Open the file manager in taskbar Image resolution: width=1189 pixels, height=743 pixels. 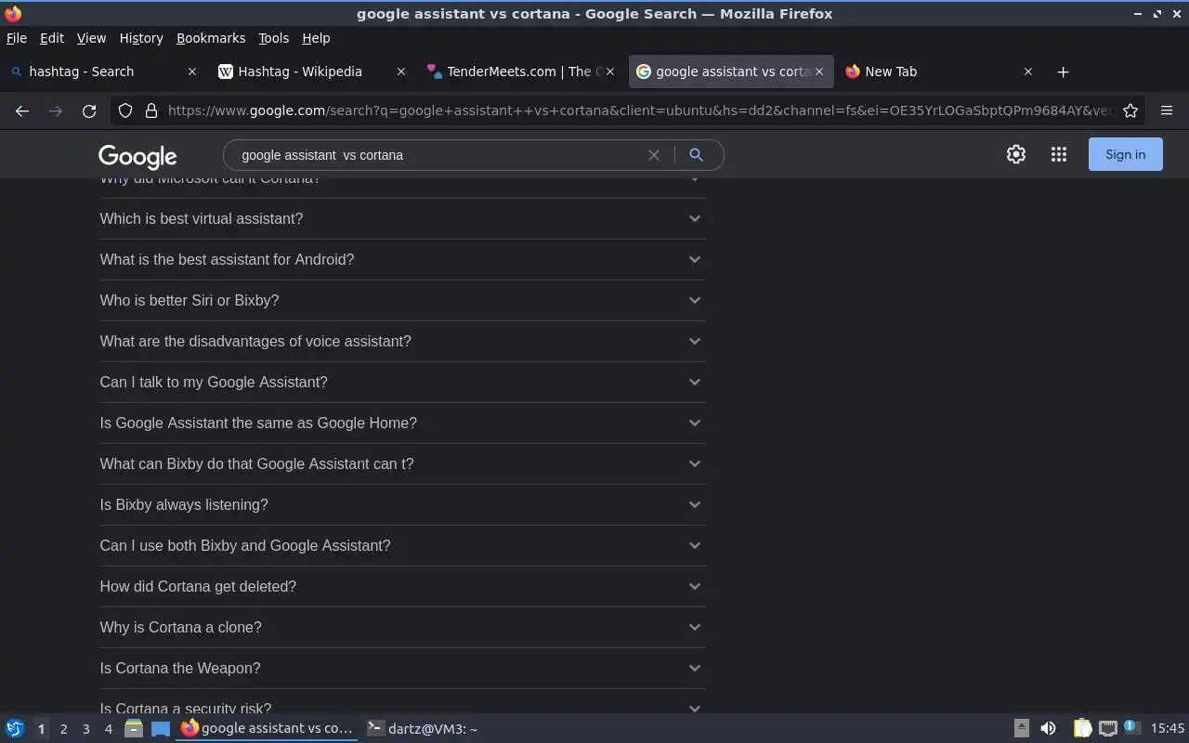pyautogui.click(x=133, y=729)
